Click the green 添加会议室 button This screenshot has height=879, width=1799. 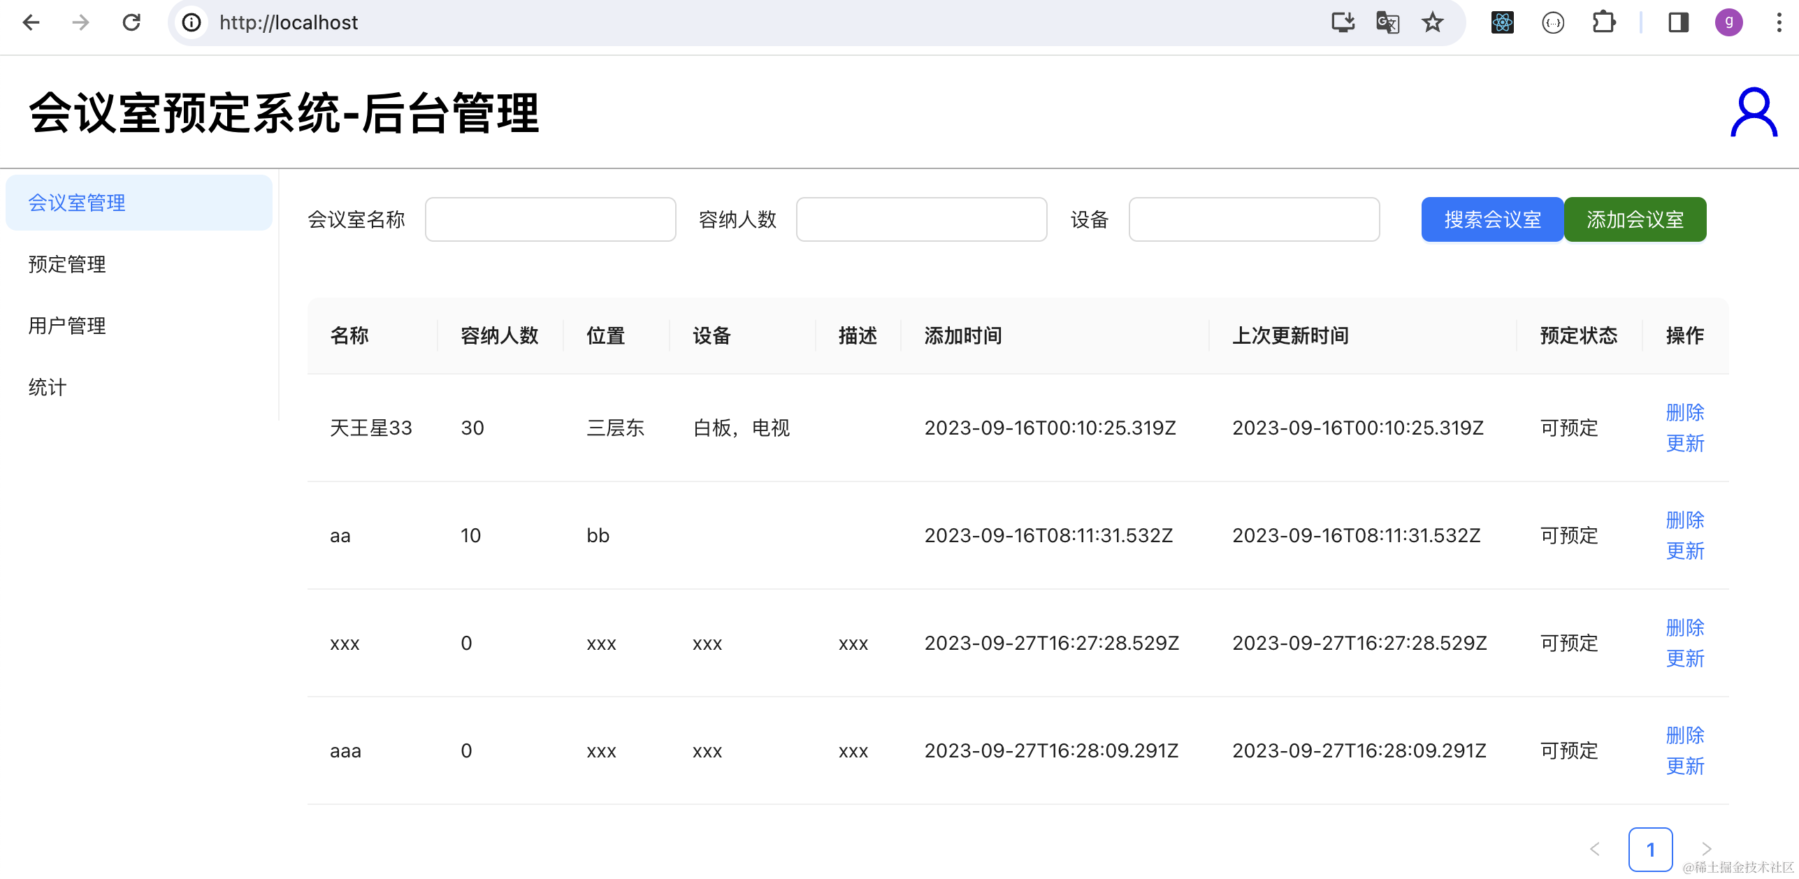click(x=1635, y=219)
